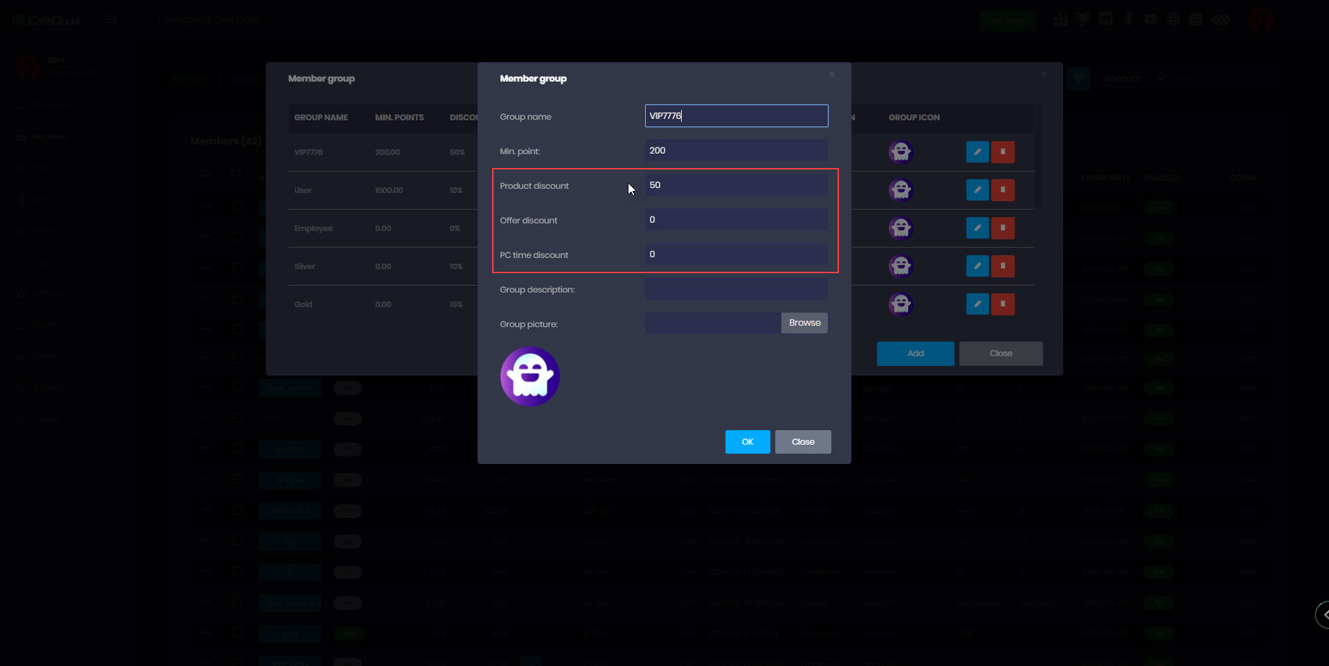This screenshot has width=1329, height=666.
Task: Click the edit pencil for VIP7776 group
Action: [977, 152]
